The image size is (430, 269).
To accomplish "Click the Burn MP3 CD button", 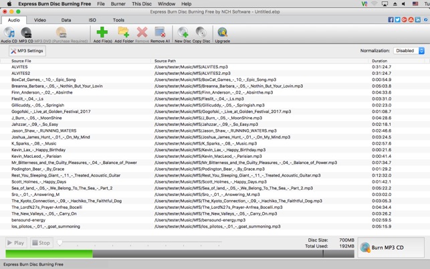I will point(391,248).
